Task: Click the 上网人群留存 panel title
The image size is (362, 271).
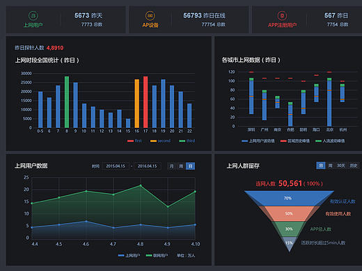Action: 243,166
